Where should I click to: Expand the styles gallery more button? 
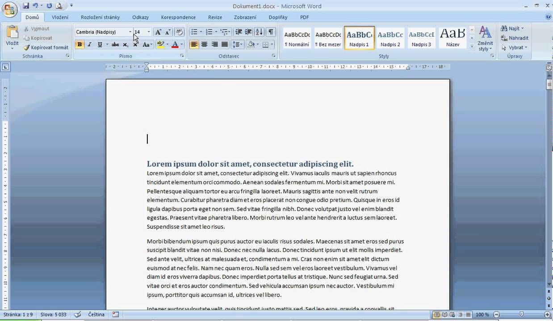click(x=472, y=46)
